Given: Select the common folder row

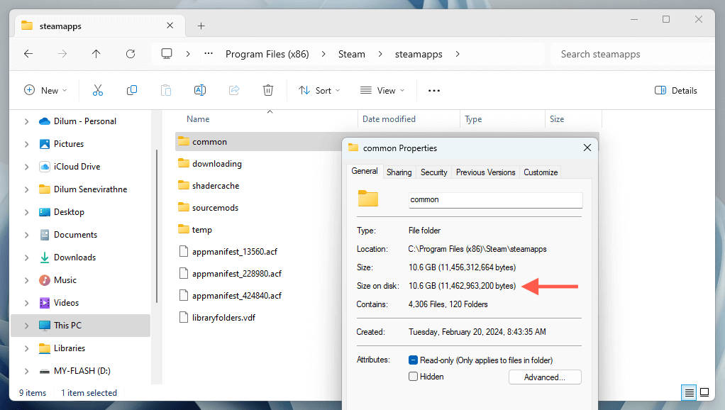Looking at the screenshot, I should (x=259, y=141).
